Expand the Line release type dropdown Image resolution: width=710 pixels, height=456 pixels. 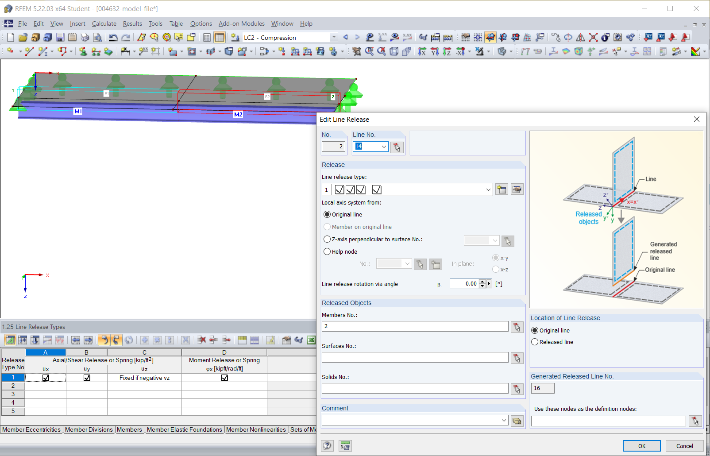(488, 189)
